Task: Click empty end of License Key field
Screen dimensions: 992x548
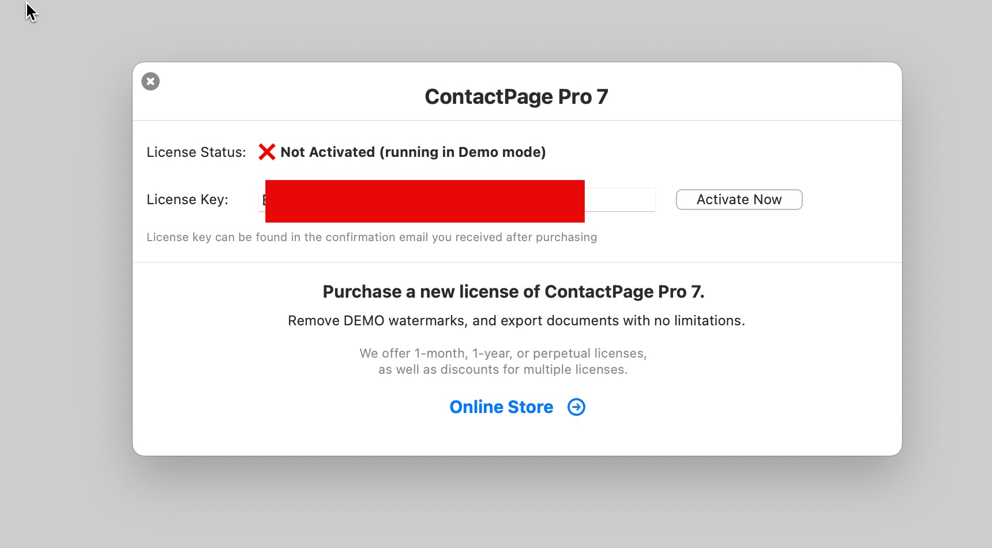Action: click(634, 200)
